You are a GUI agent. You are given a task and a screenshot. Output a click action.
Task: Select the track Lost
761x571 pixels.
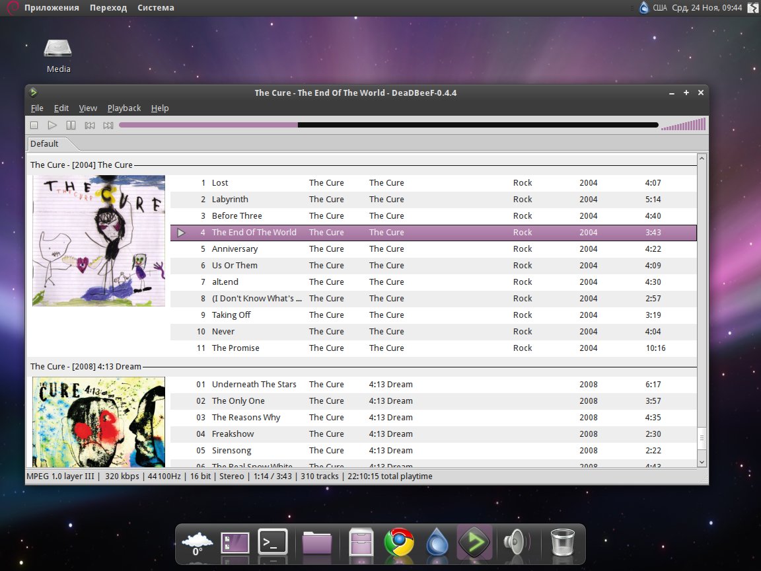point(433,183)
